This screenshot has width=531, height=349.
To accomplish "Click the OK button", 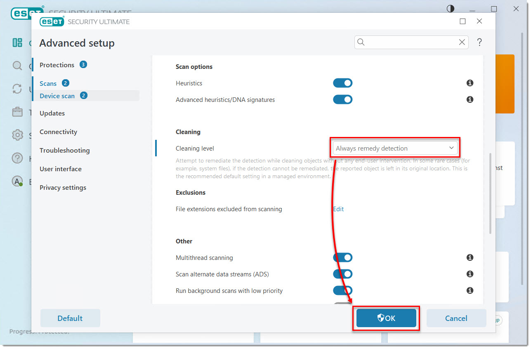I will pos(386,318).
